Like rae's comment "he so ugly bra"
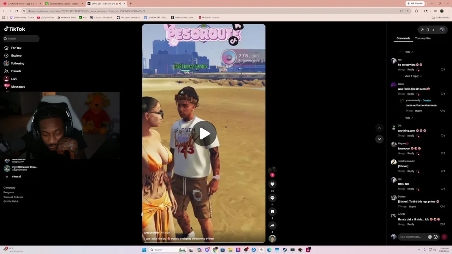This screenshot has height=254, width=452. pyautogui.click(x=442, y=69)
